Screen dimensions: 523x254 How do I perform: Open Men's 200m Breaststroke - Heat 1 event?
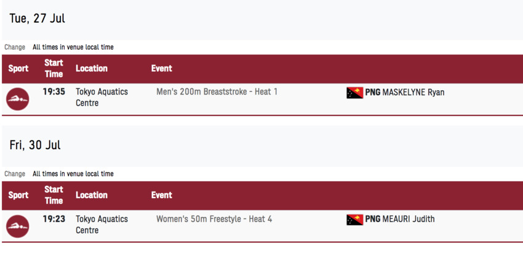pos(217,92)
